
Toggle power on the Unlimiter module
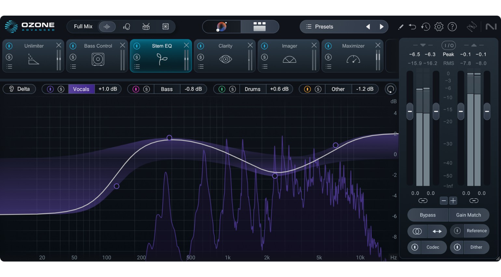tap(9, 46)
